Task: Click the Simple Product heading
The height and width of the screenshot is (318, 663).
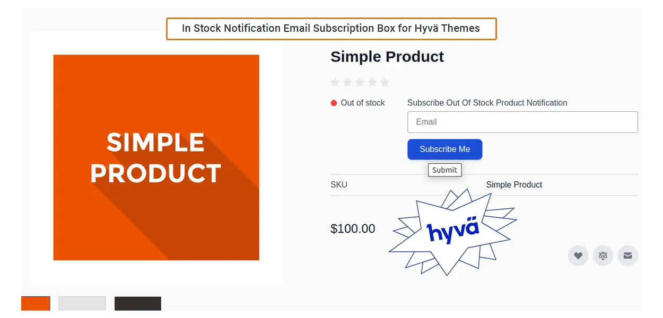Action: click(x=387, y=57)
